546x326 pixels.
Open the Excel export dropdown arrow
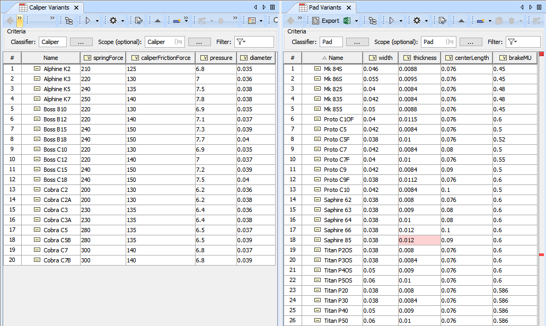point(356,21)
